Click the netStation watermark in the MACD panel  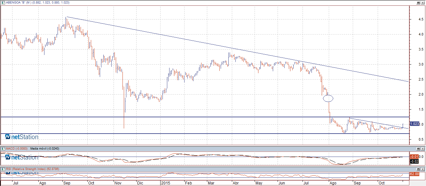(x=21, y=157)
